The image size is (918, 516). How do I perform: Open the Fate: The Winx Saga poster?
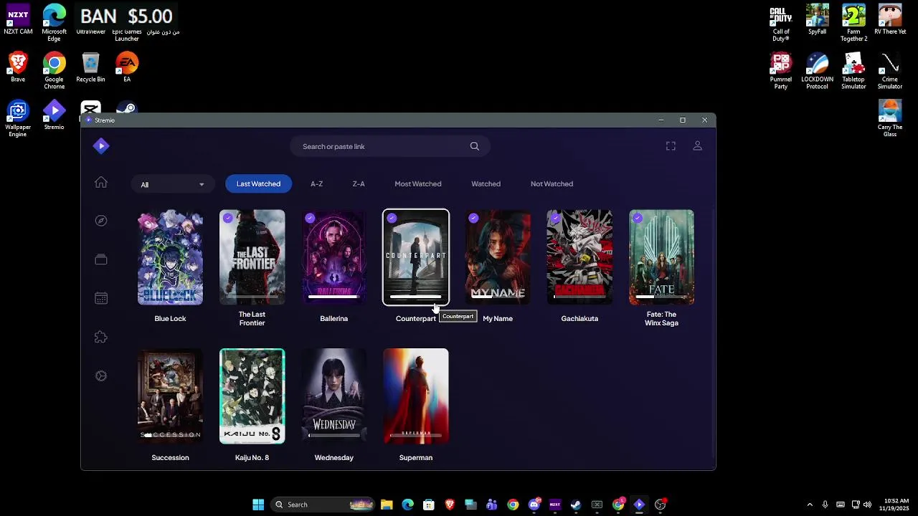[x=661, y=257]
